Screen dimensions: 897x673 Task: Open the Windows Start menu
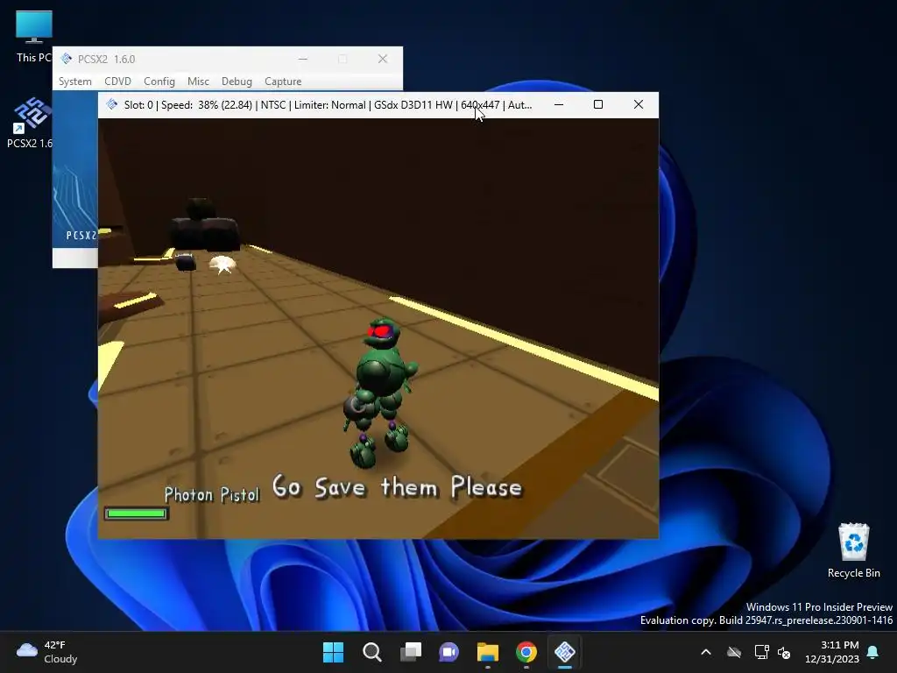[x=333, y=652]
